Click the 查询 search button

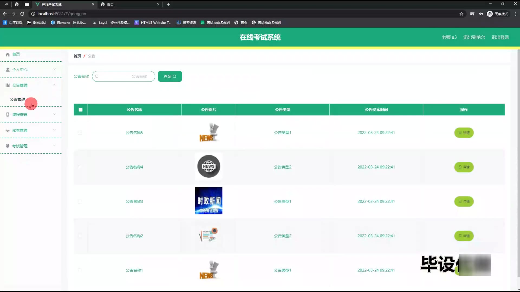[170, 77]
